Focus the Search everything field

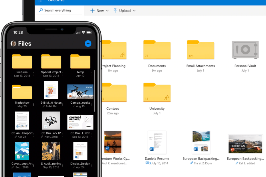pos(59,10)
